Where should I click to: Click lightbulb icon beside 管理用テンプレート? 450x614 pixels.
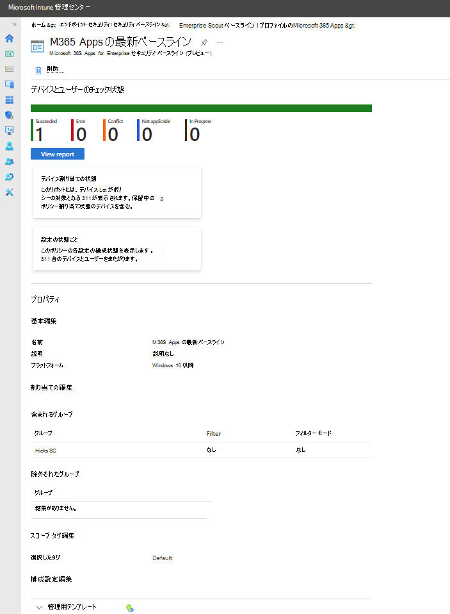(x=130, y=608)
